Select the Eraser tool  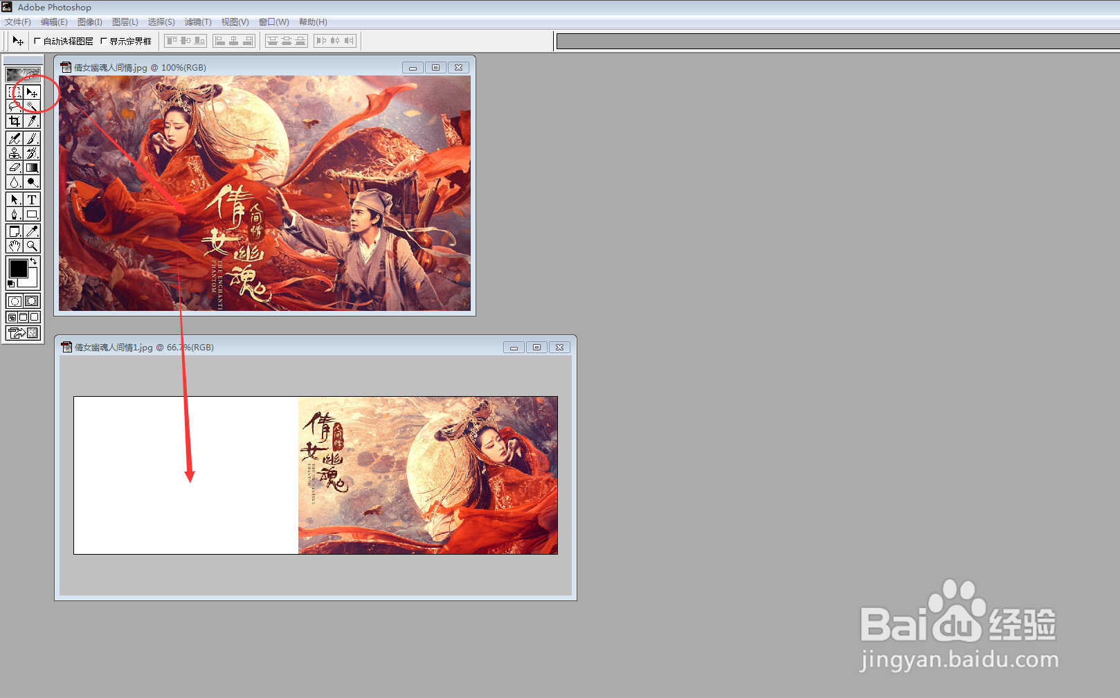15,168
